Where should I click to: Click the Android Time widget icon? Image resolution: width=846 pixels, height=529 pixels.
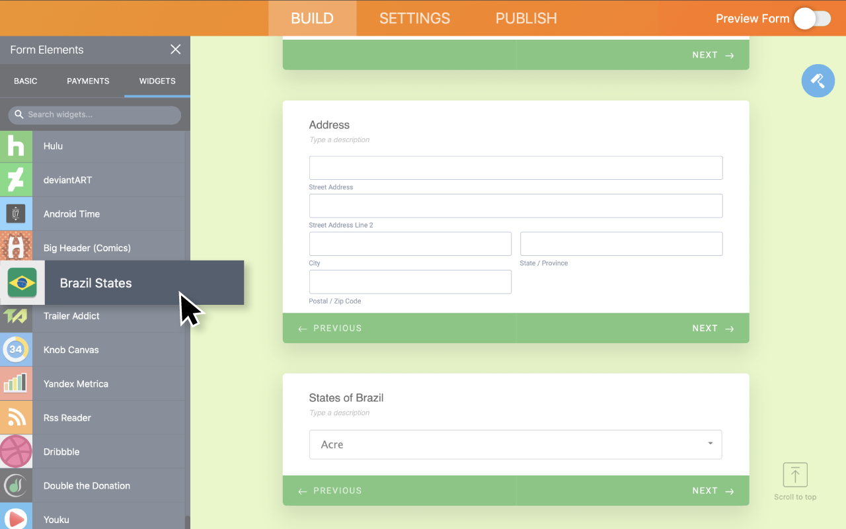pyautogui.click(x=16, y=214)
